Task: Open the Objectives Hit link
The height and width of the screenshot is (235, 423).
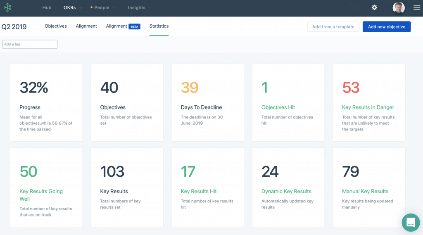Action: [x=278, y=107]
